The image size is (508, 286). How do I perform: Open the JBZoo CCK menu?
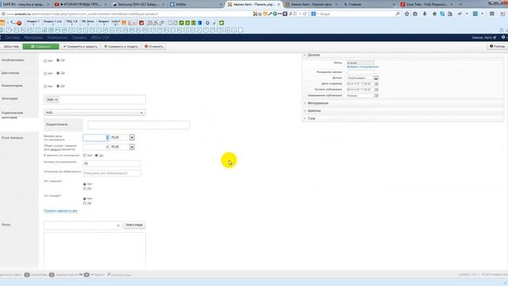[x=100, y=37]
